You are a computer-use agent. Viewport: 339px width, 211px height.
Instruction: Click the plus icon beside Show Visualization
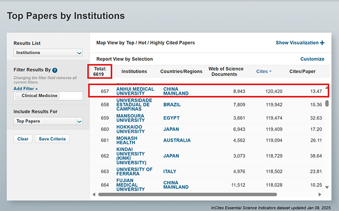point(322,43)
